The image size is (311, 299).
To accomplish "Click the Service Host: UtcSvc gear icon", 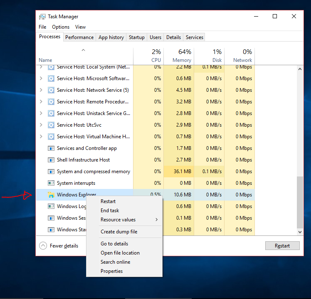I will [x=51, y=125].
